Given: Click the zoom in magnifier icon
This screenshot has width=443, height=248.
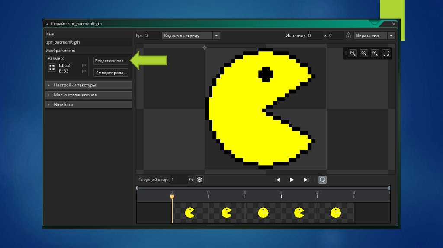Looking at the screenshot, I should pos(375,53).
